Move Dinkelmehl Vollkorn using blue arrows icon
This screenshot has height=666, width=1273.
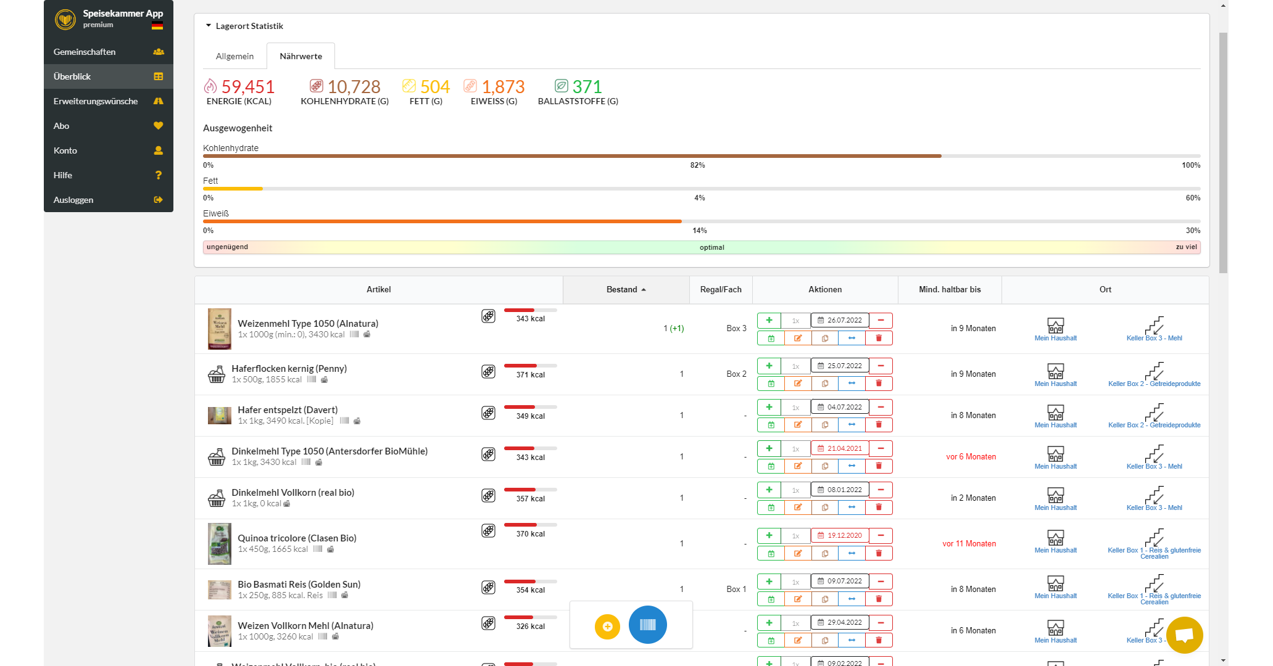coord(852,508)
